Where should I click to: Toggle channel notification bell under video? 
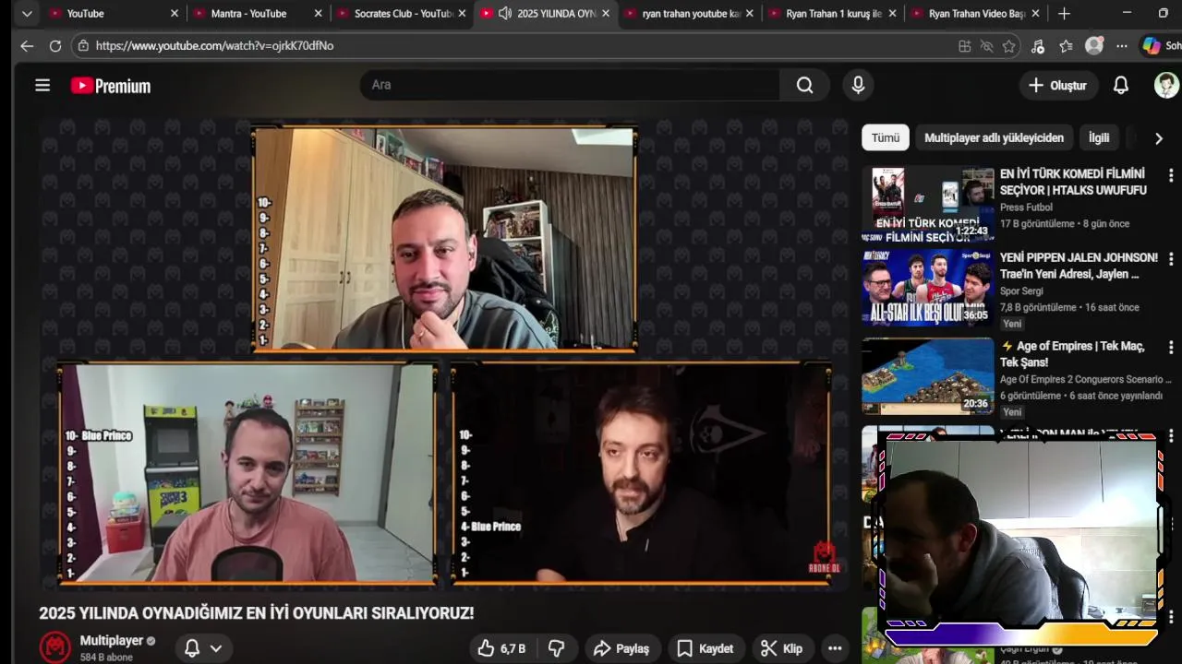pyautogui.click(x=192, y=648)
